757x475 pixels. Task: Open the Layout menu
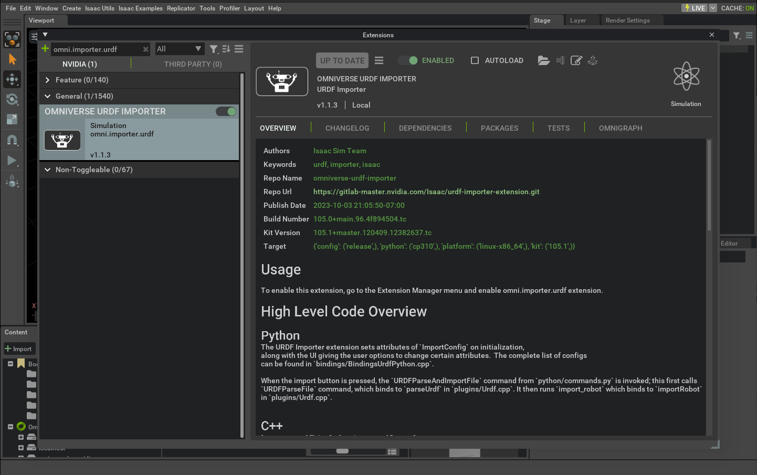254,8
